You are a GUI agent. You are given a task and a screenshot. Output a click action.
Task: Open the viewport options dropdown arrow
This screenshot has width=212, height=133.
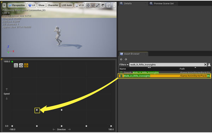click(4, 5)
